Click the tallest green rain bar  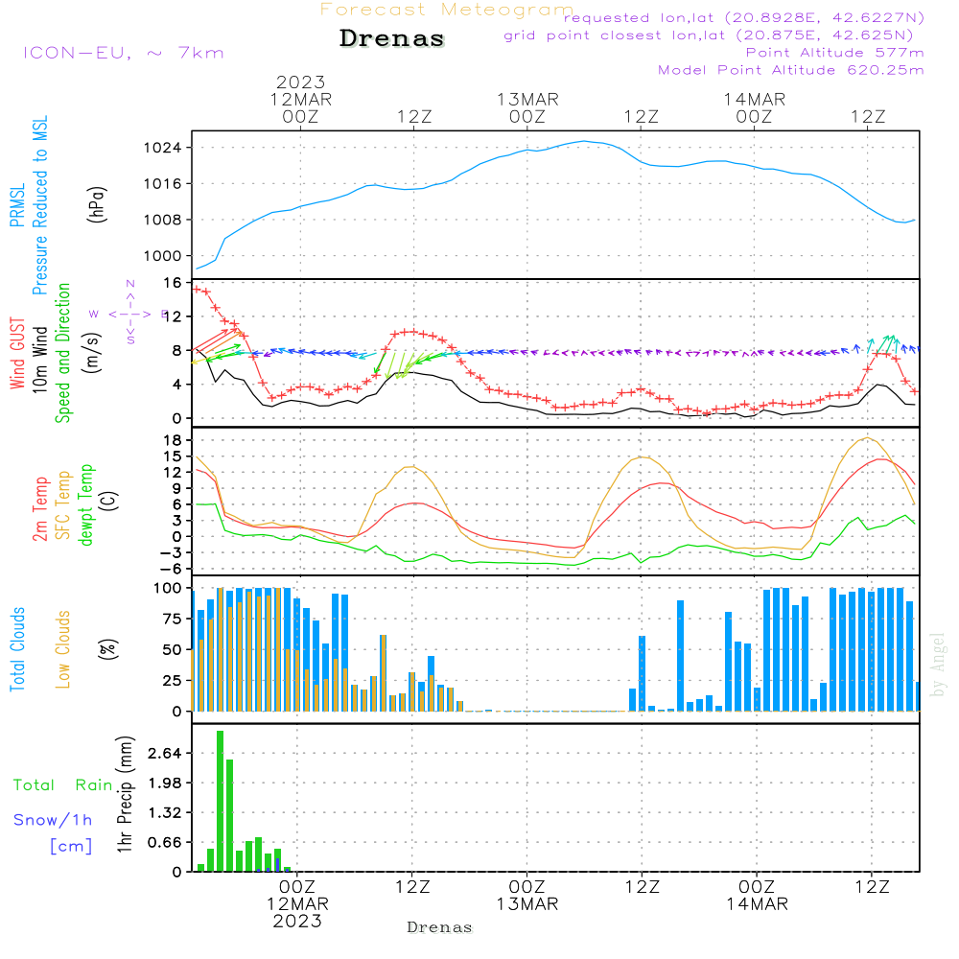coord(221,801)
